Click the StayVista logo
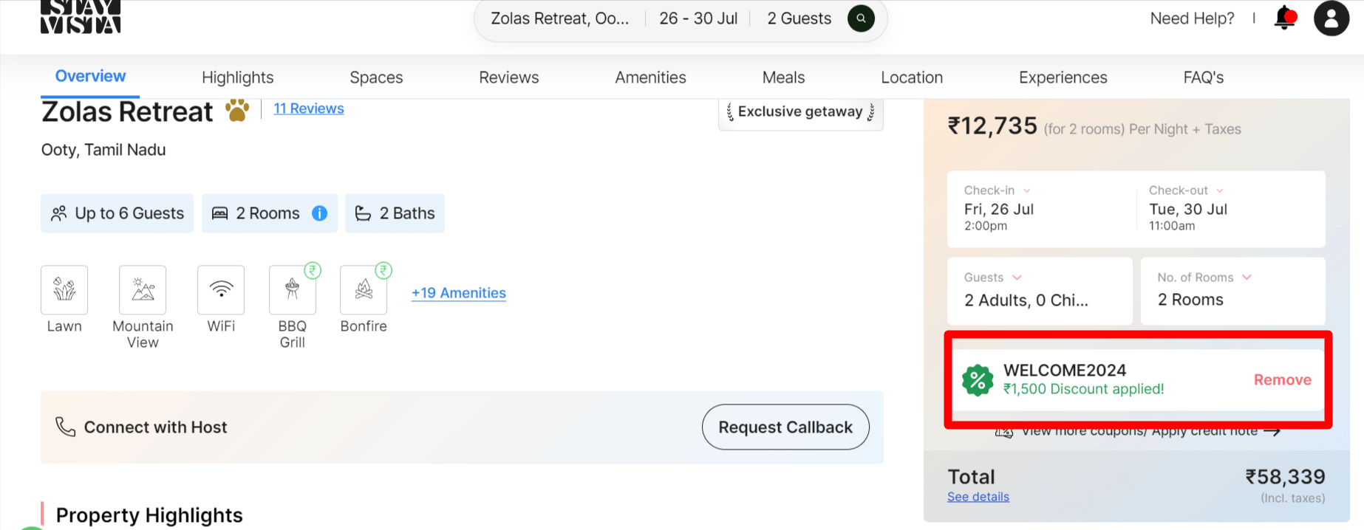 (x=81, y=16)
